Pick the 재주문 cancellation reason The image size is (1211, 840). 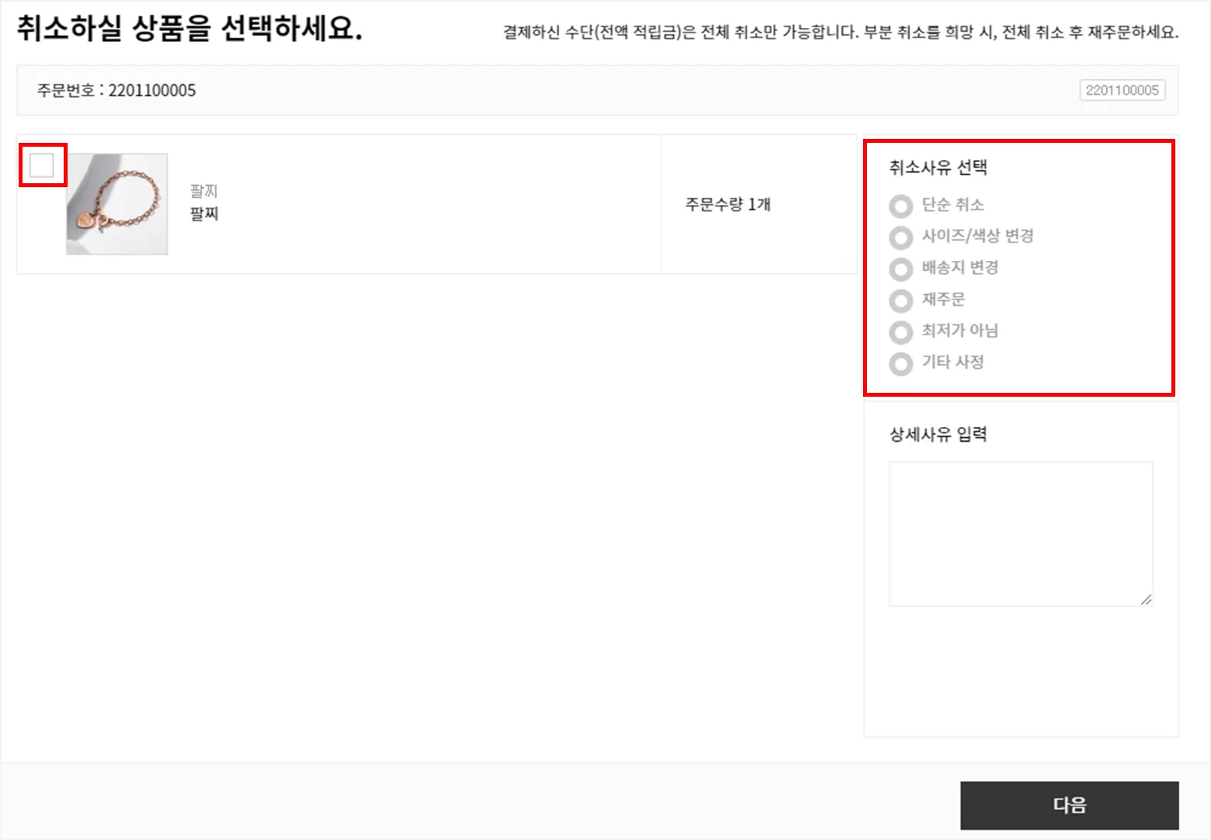pos(901,300)
